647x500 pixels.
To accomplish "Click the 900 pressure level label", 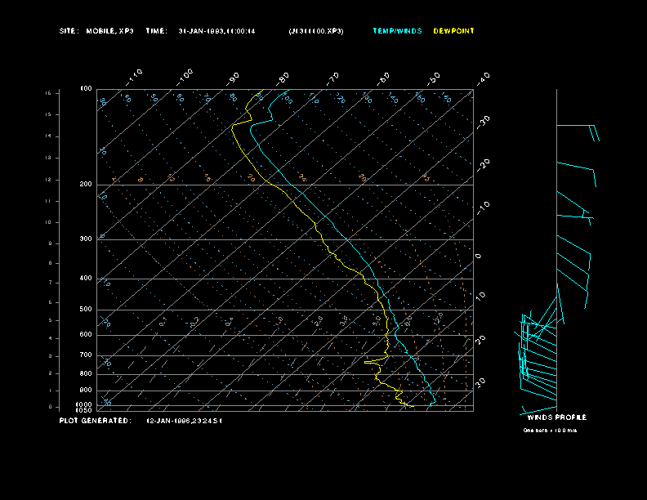I will (86, 391).
